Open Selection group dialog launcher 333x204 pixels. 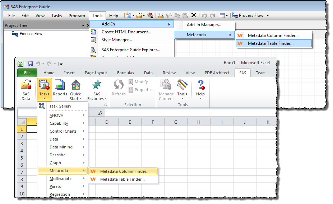(106, 105)
